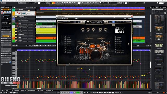Click the green color strip of Vocal track
The image size is (167, 94).
click(14, 24)
